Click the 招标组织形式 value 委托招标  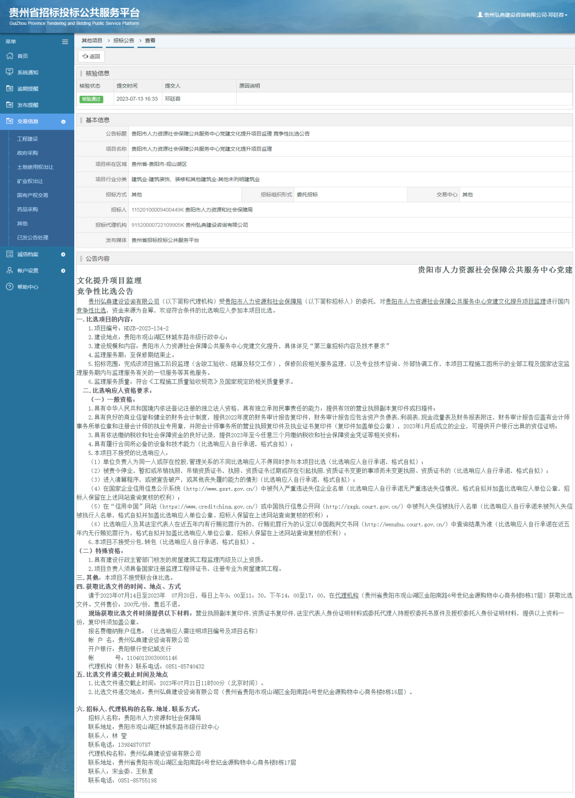(x=307, y=194)
